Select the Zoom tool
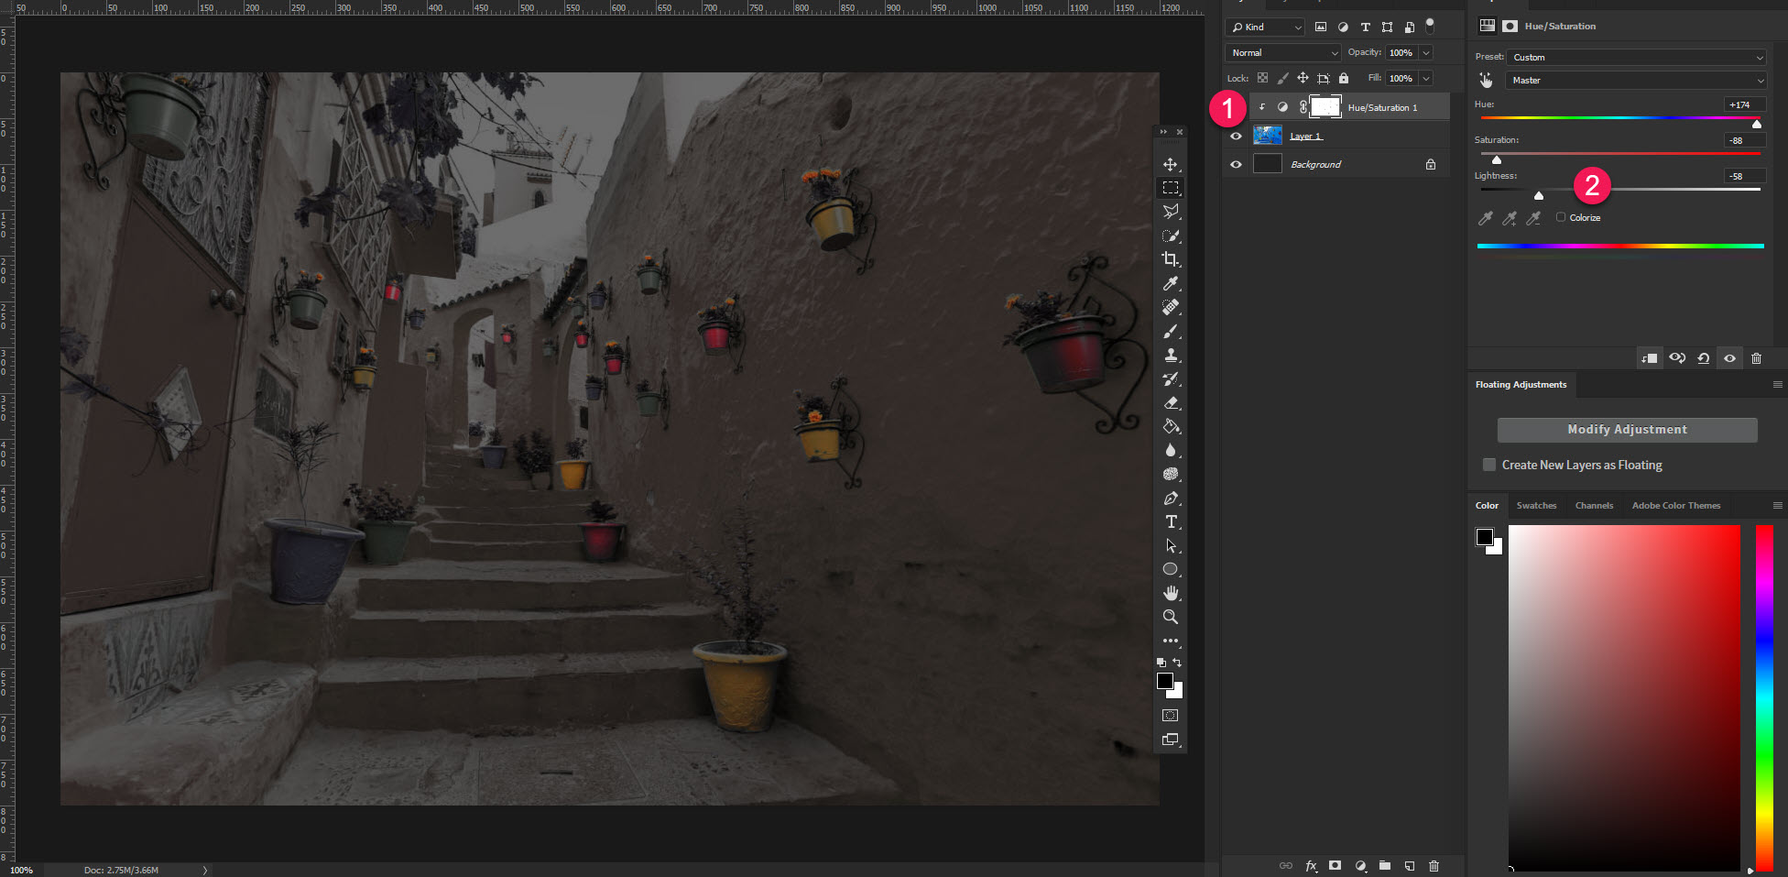This screenshot has height=877, width=1788. coord(1170,617)
